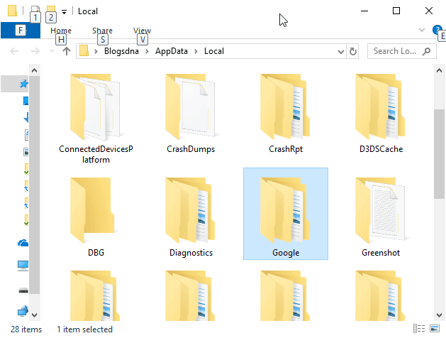Select the DBG folder

pos(96,217)
